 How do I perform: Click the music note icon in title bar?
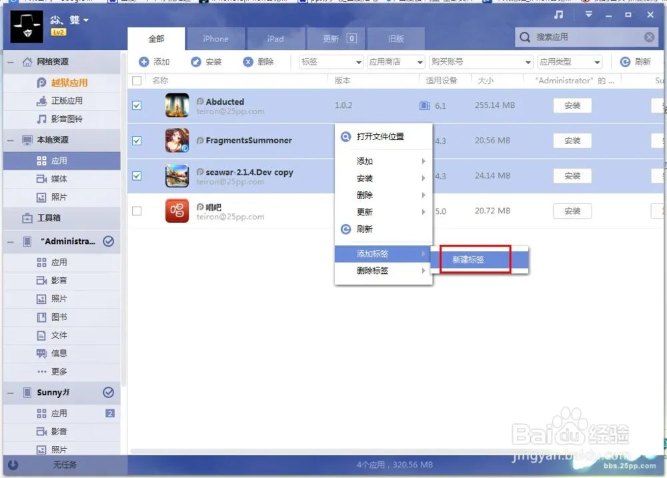(559, 15)
